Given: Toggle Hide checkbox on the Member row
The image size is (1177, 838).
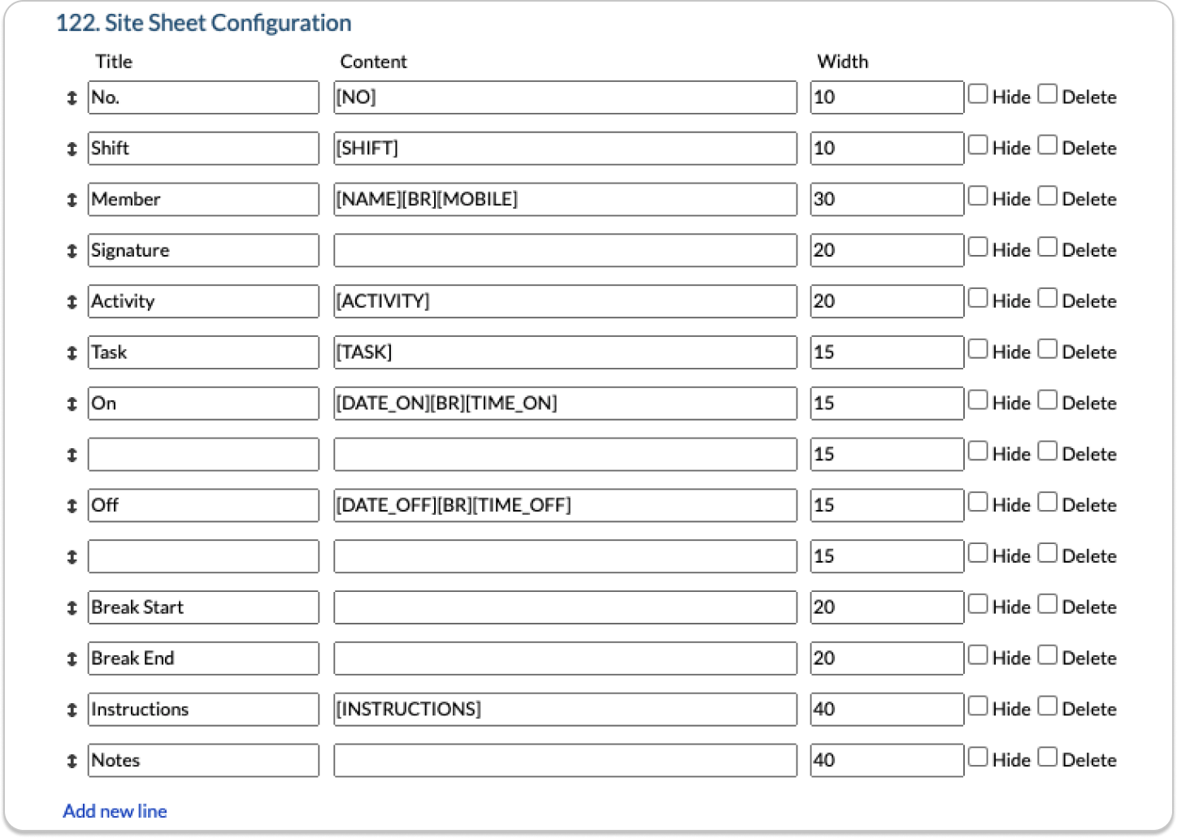Looking at the screenshot, I should [978, 197].
